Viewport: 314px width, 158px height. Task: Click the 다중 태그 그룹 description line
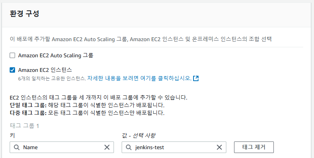[x=87, y=113]
